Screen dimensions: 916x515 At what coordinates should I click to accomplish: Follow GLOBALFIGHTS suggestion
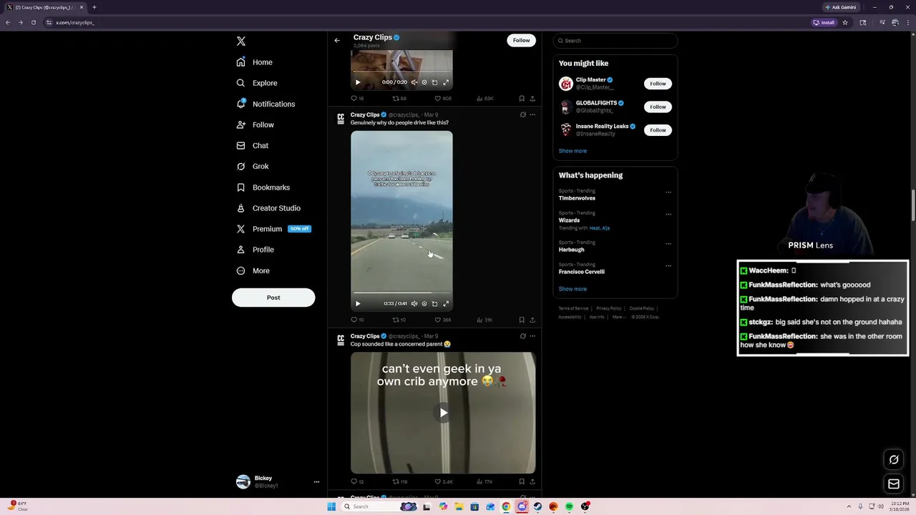coord(658,107)
